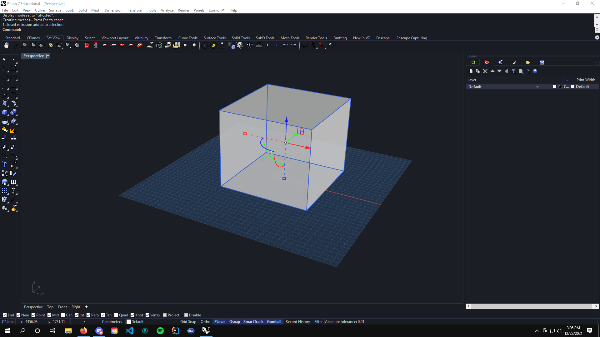The height and width of the screenshot is (337, 600).
Task: Click the New Layer icon
Action: click(471, 71)
